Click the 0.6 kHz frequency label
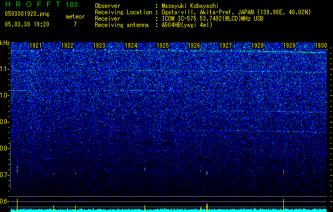Screen dimensions: 333x212 (5, 201)
